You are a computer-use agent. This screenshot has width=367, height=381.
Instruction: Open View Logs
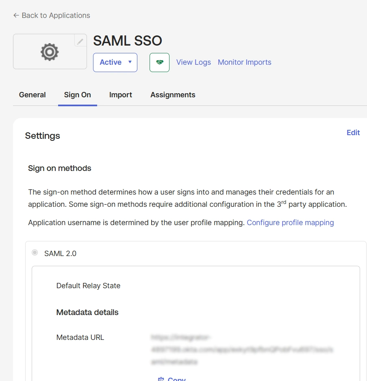pyautogui.click(x=193, y=62)
